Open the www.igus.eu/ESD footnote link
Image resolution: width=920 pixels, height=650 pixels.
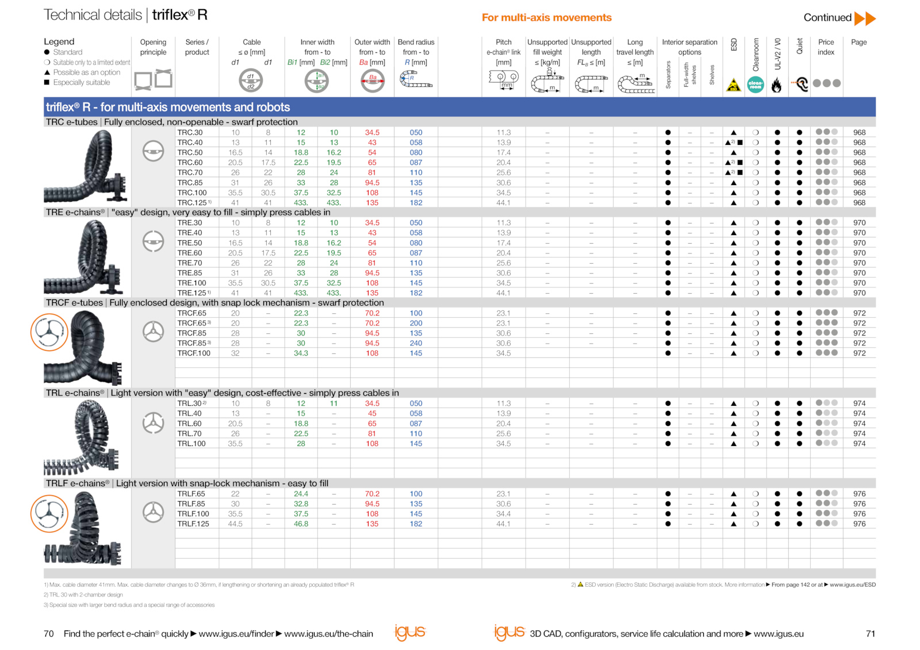tap(853, 585)
